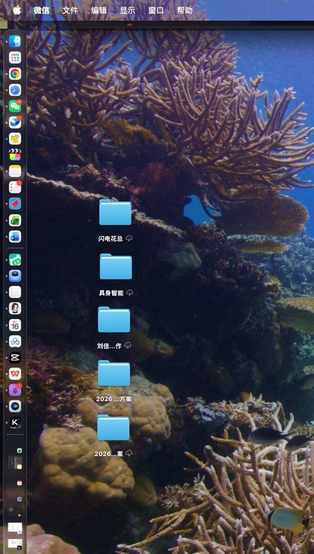Open the 帮助 menu
This screenshot has height=554, width=314.
[185, 10]
